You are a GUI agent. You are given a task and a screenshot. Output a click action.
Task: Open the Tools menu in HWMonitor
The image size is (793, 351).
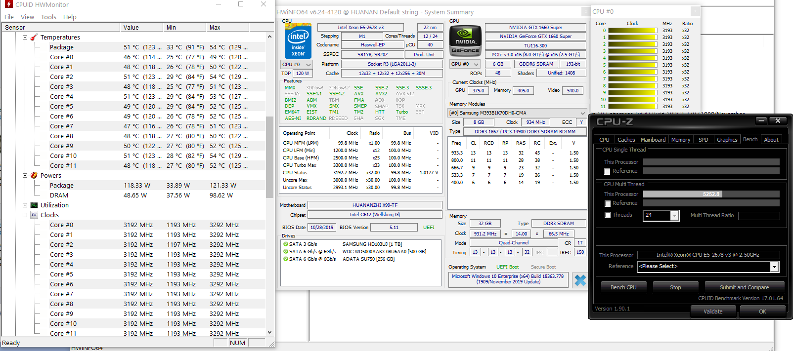(x=48, y=17)
